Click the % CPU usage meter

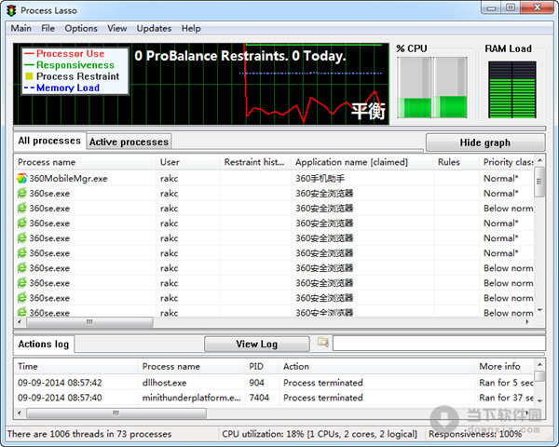coord(432,88)
